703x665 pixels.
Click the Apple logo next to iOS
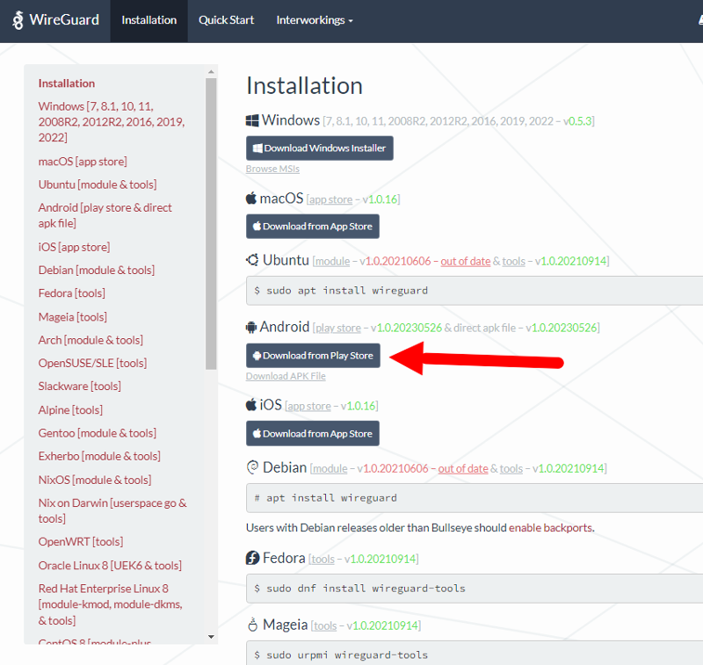tap(251, 405)
